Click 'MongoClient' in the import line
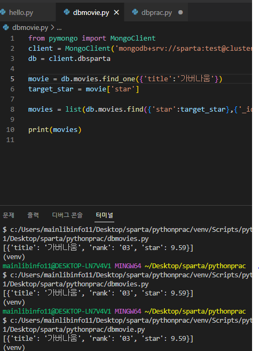The height and width of the screenshot is (351, 259). [x=133, y=38]
